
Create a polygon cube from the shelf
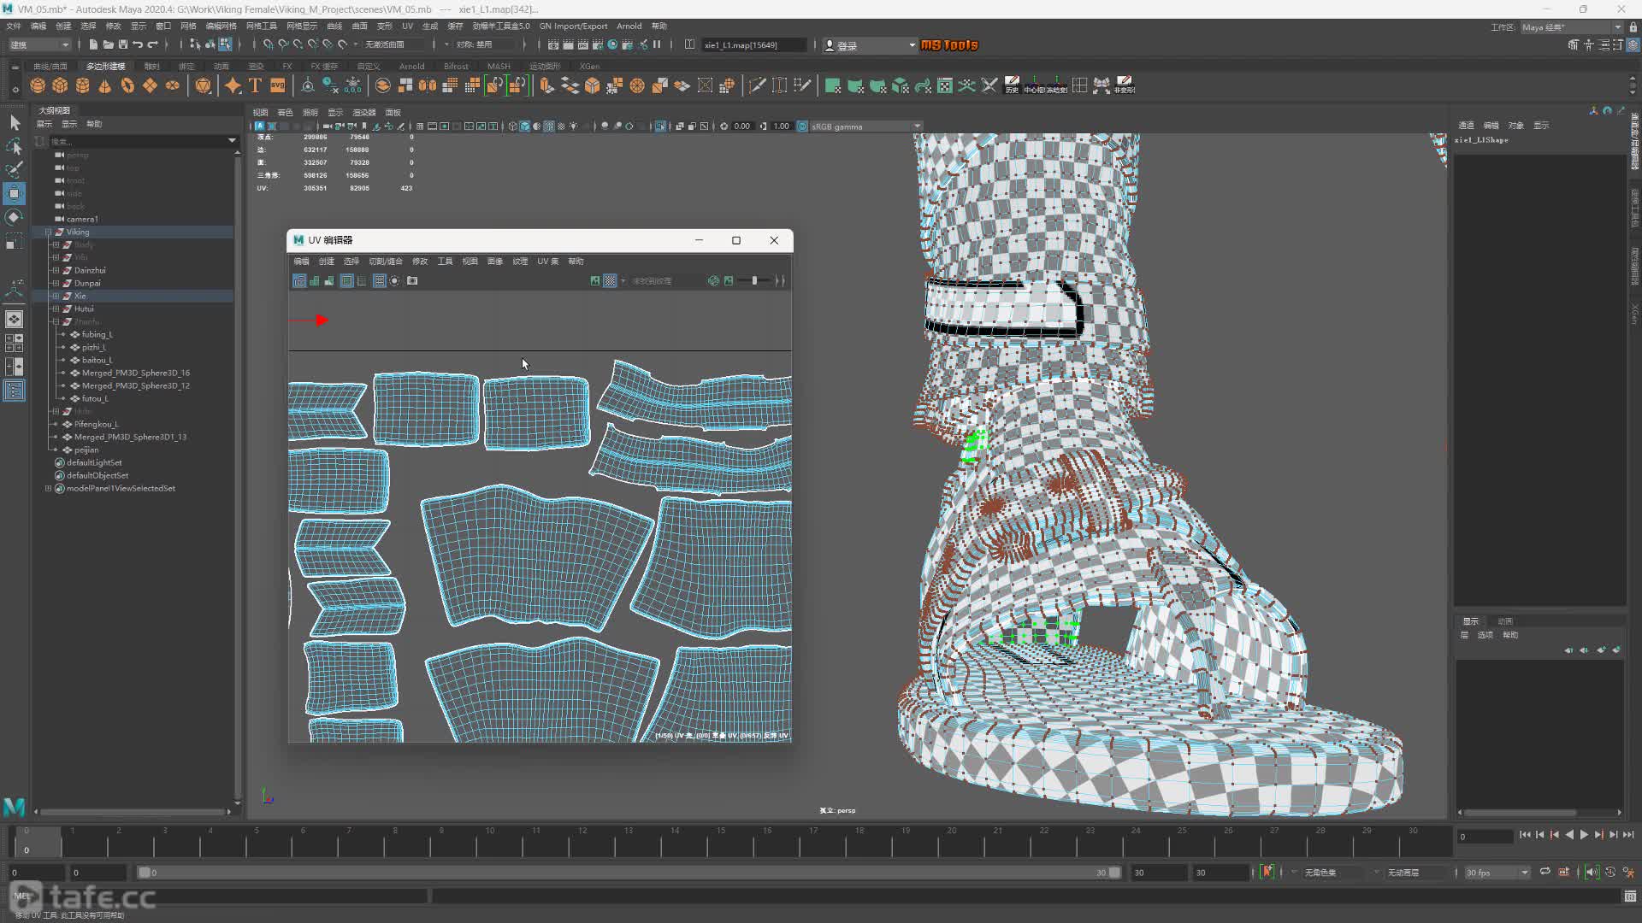tap(60, 85)
